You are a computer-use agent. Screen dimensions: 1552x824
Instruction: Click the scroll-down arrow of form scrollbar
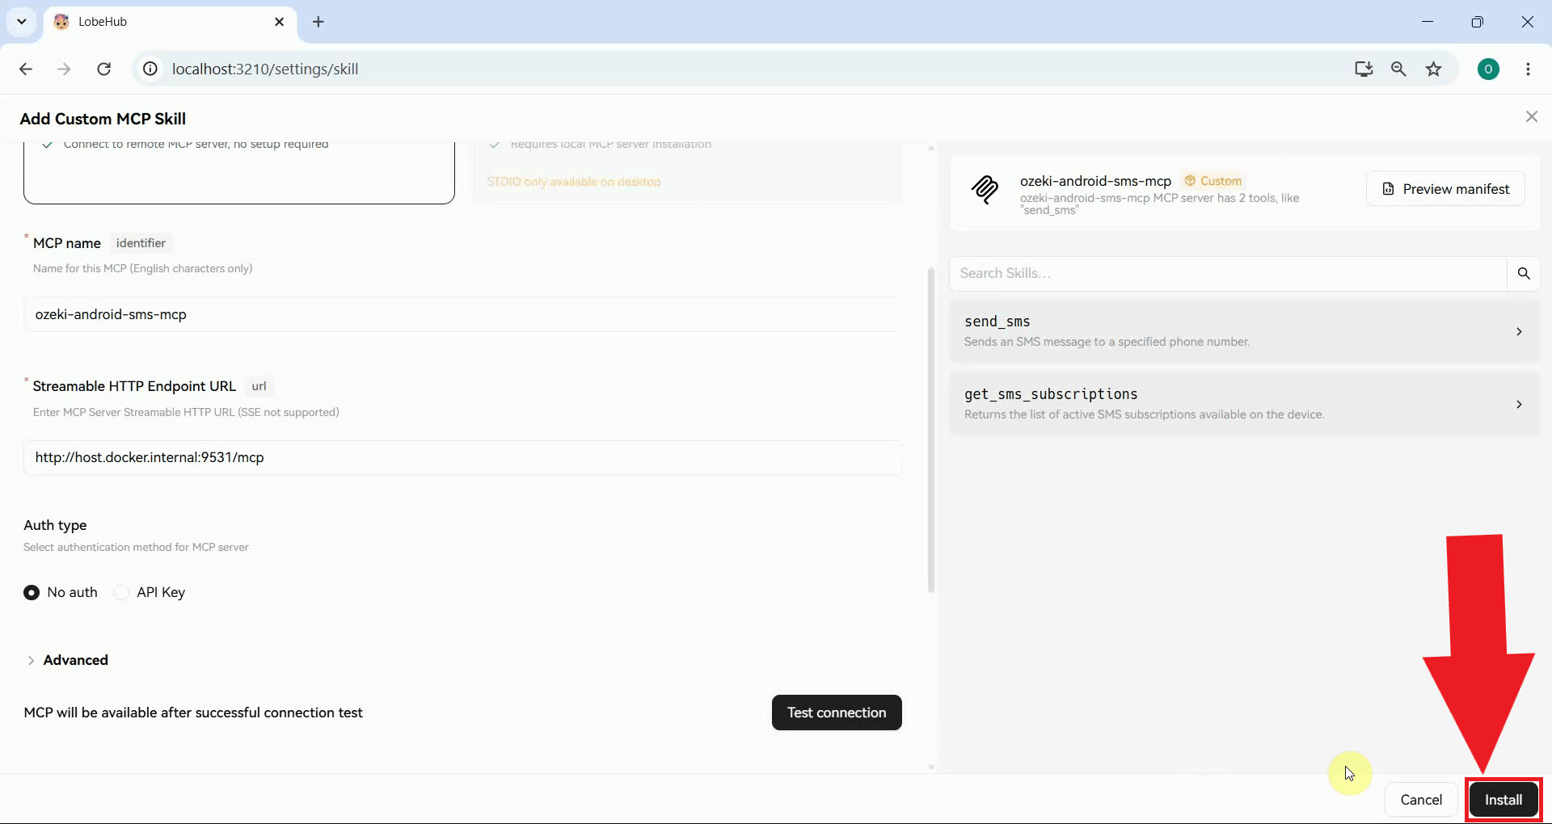click(x=931, y=767)
